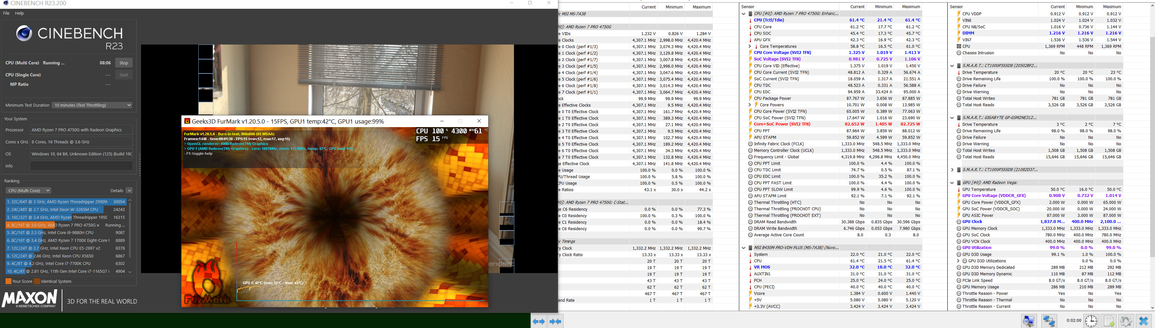Click the Start button for CPU (Single Core)
The image size is (1155, 328).
124,75
